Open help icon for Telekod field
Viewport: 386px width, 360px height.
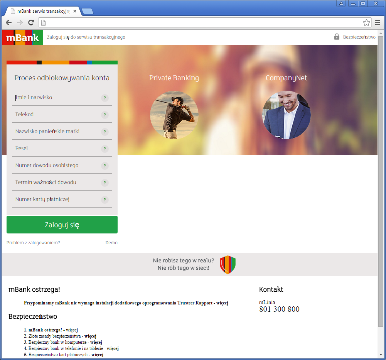pyautogui.click(x=105, y=115)
